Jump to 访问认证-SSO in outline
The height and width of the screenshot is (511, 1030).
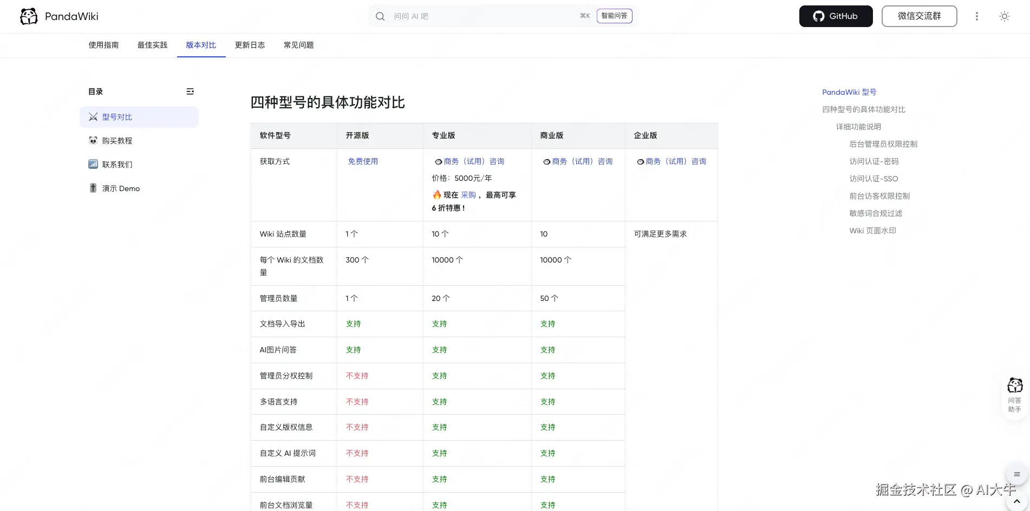point(873,179)
